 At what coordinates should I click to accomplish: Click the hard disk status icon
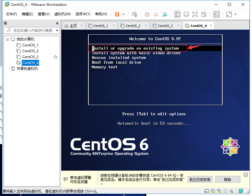coord(206,191)
